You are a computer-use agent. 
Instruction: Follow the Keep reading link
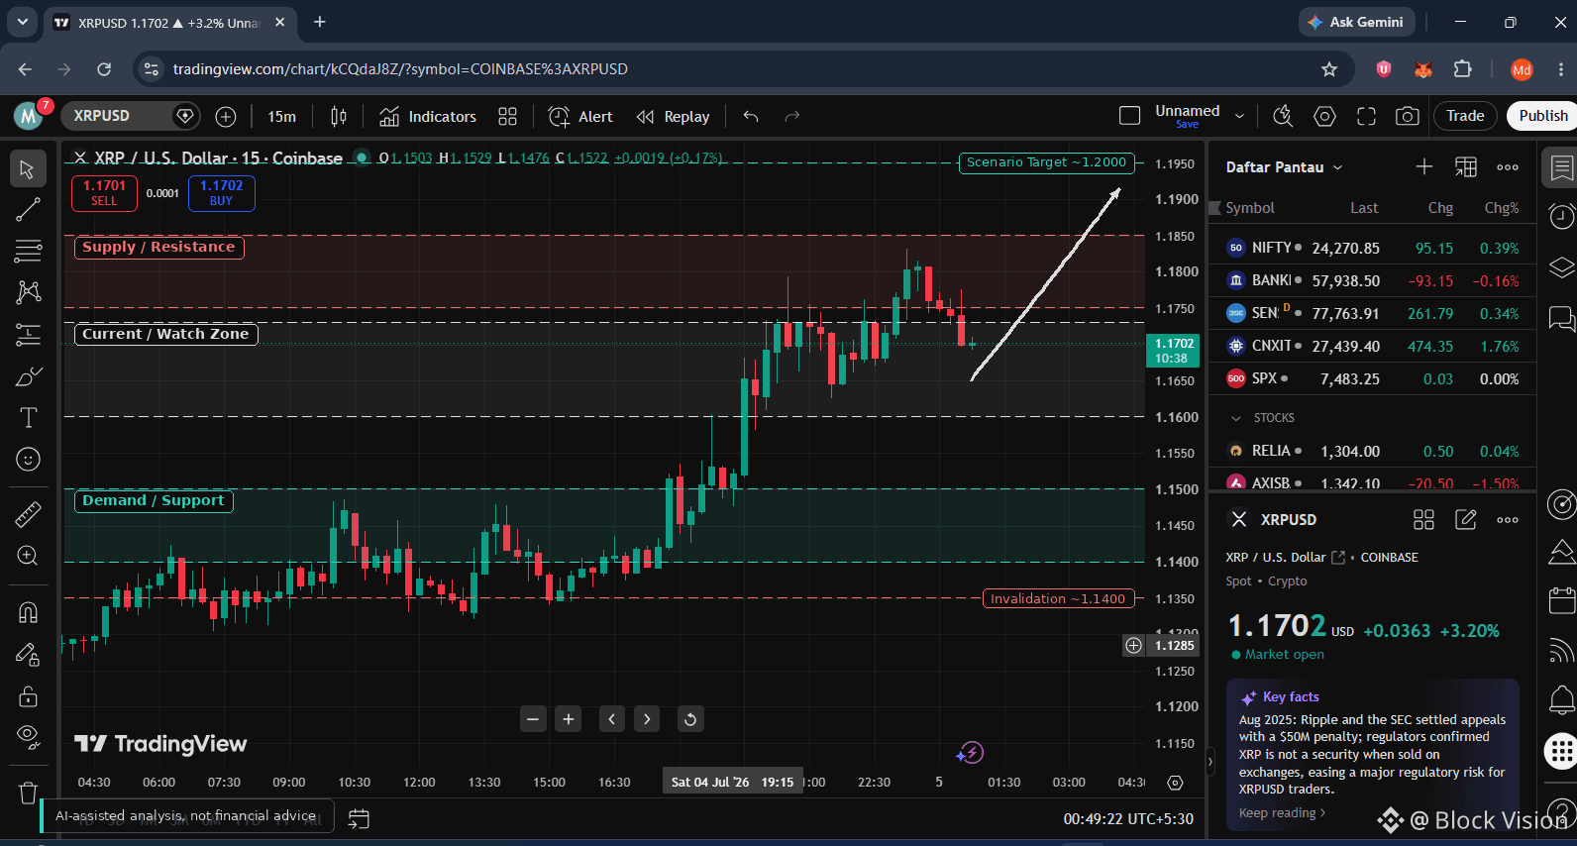[1282, 812]
